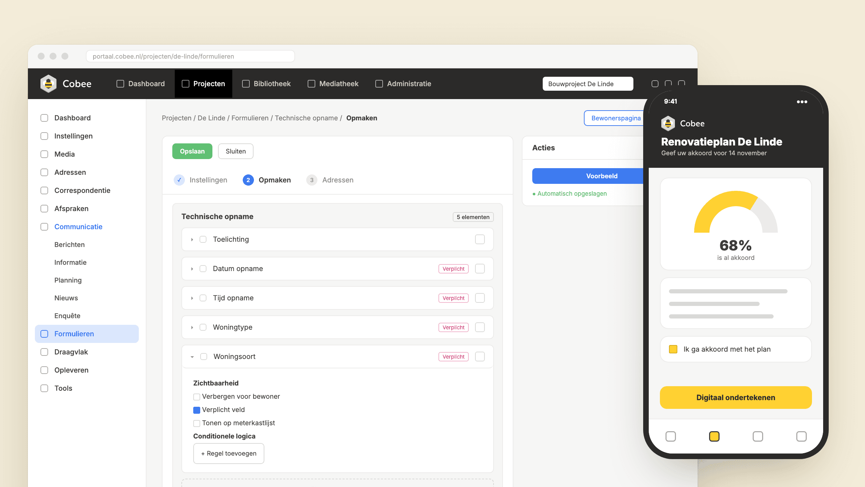
Task: Tick 'Ik ga akkoord met het plan' checkbox
Action: (x=673, y=349)
